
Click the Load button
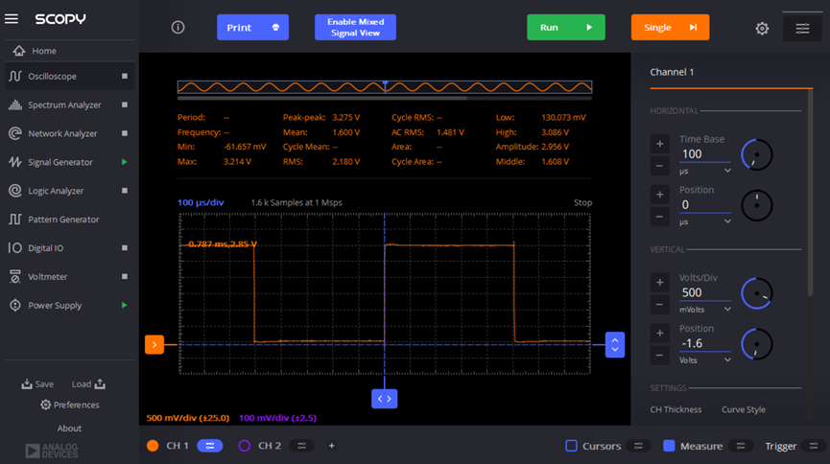[88, 384]
